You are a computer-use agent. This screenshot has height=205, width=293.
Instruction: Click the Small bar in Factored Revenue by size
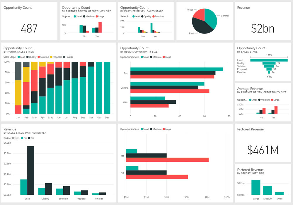[279, 193]
